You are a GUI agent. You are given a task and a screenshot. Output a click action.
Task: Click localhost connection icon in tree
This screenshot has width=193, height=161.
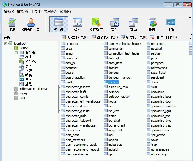tap(11, 43)
